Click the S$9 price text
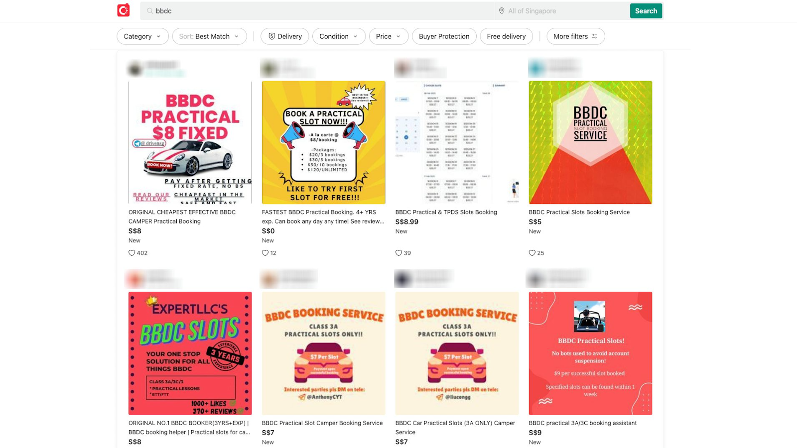Image resolution: width=797 pixels, height=448 pixels. pyautogui.click(x=535, y=433)
